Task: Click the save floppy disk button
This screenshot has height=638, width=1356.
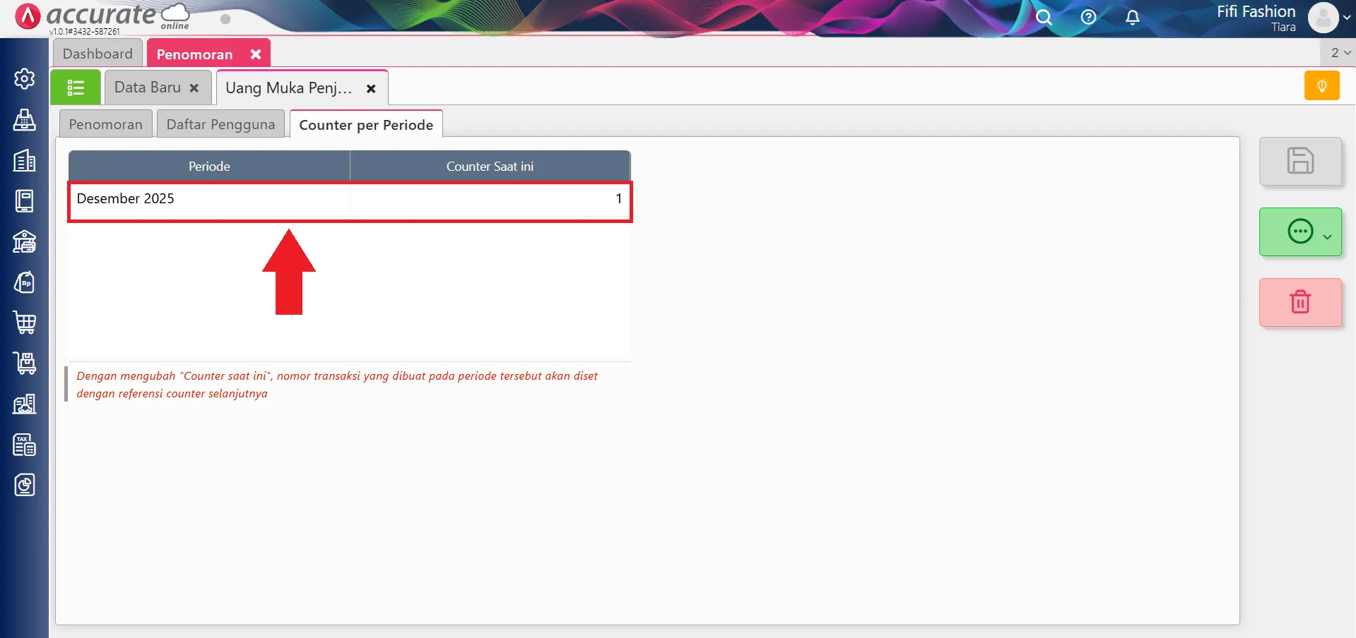Action: point(1299,161)
